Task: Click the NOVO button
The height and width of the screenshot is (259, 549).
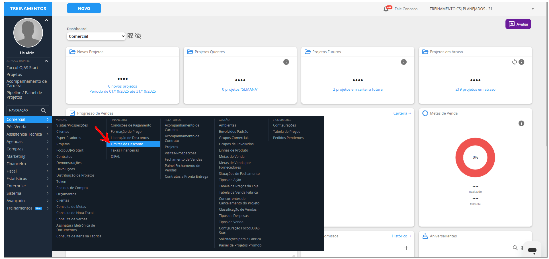Action: pyautogui.click(x=84, y=8)
